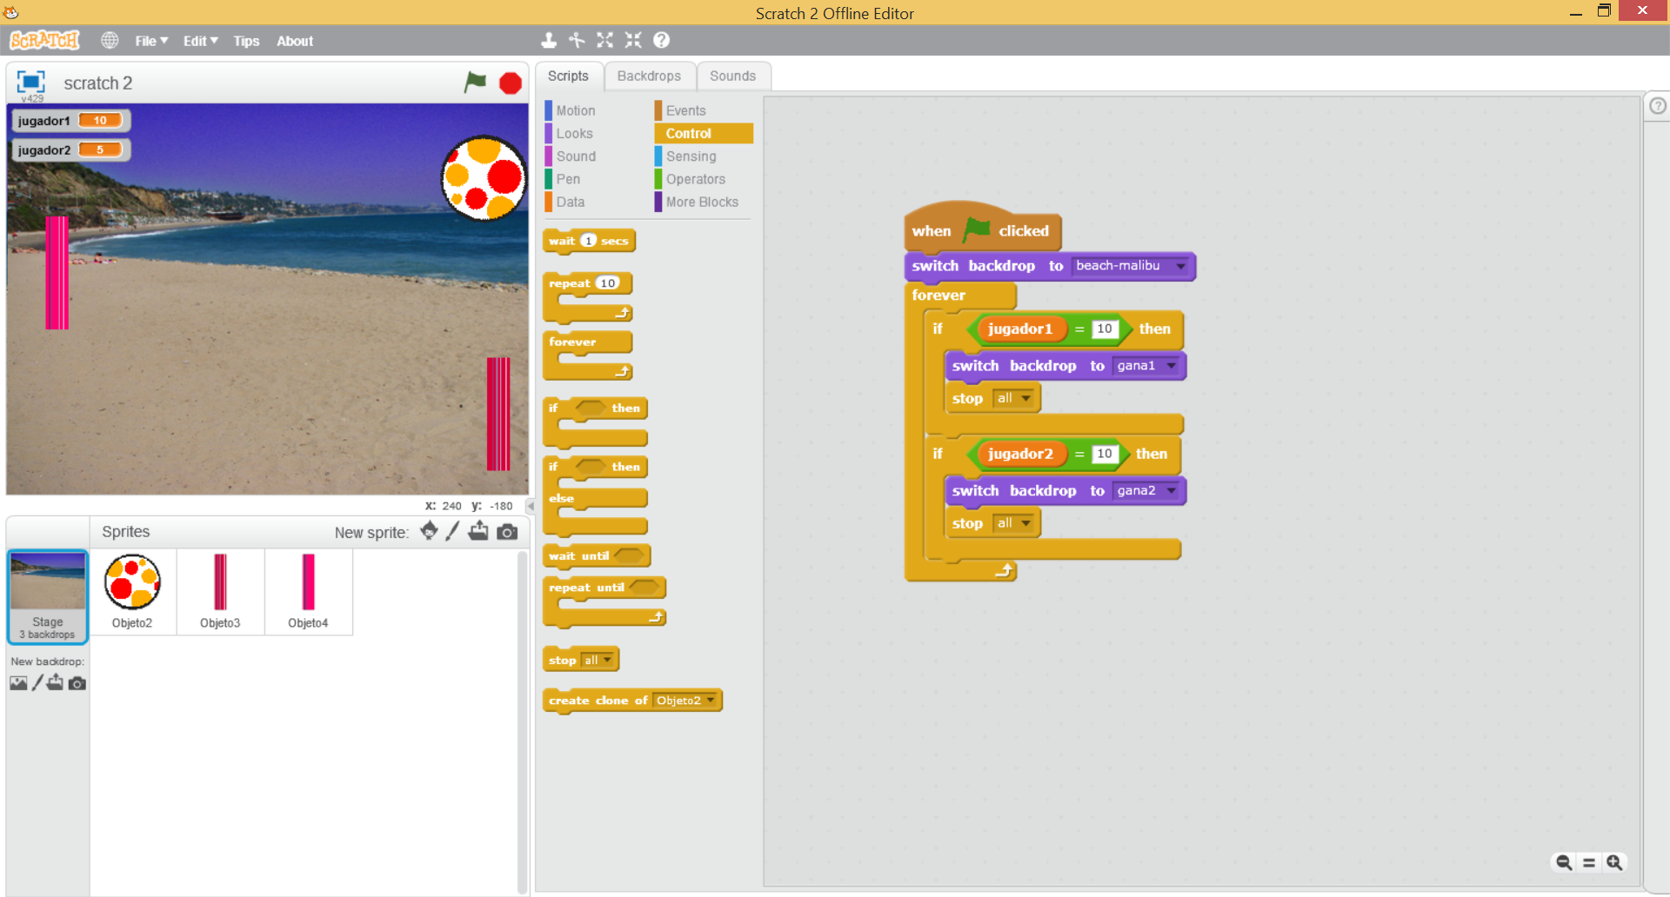The height and width of the screenshot is (897, 1670).
Task: Select the Operators block category
Action: point(695,179)
